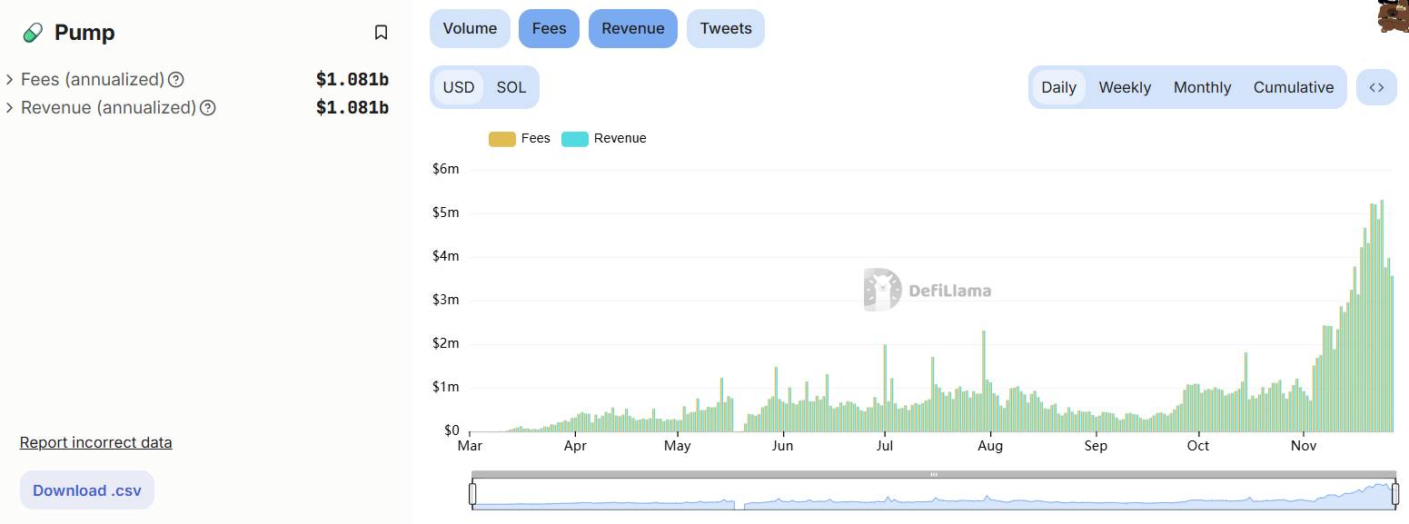Click the bookmark icon next to Pump
The image size is (1409, 524).
(x=381, y=33)
